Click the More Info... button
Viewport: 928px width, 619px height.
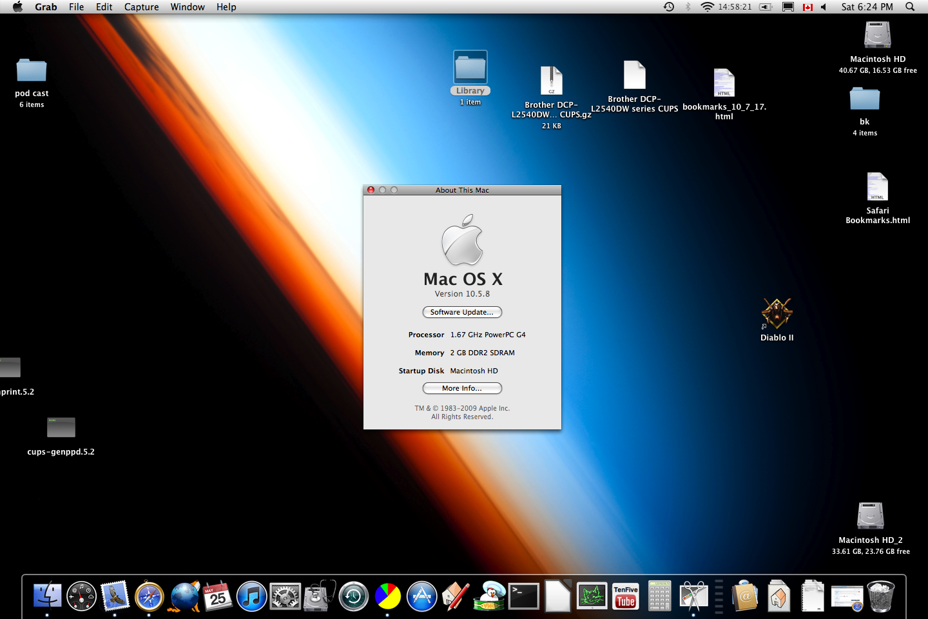tap(462, 388)
